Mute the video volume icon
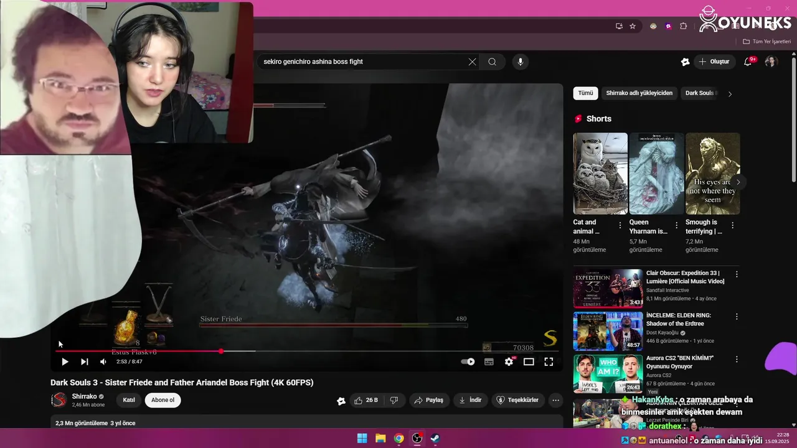The image size is (797, 448). tap(103, 362)
